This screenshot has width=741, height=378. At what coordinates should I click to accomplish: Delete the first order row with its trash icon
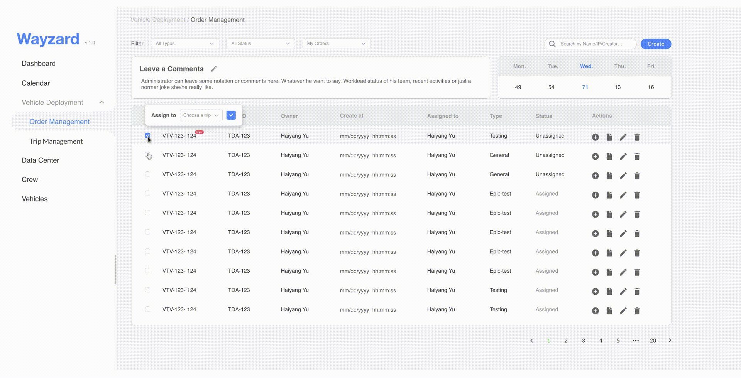tap(637, 137)
